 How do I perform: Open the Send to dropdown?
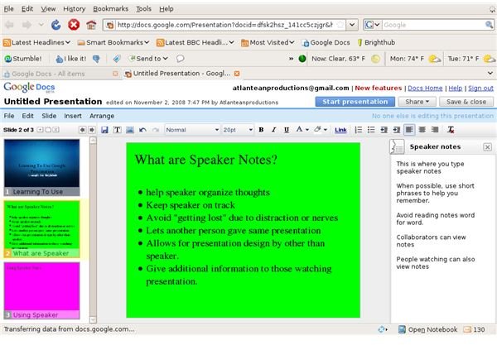coord(148,59)
